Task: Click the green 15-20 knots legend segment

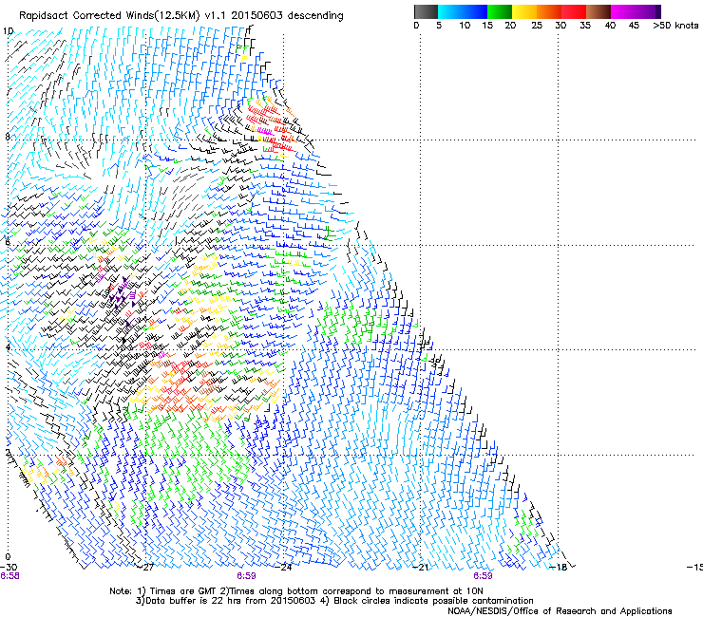Action: [500, 11]
